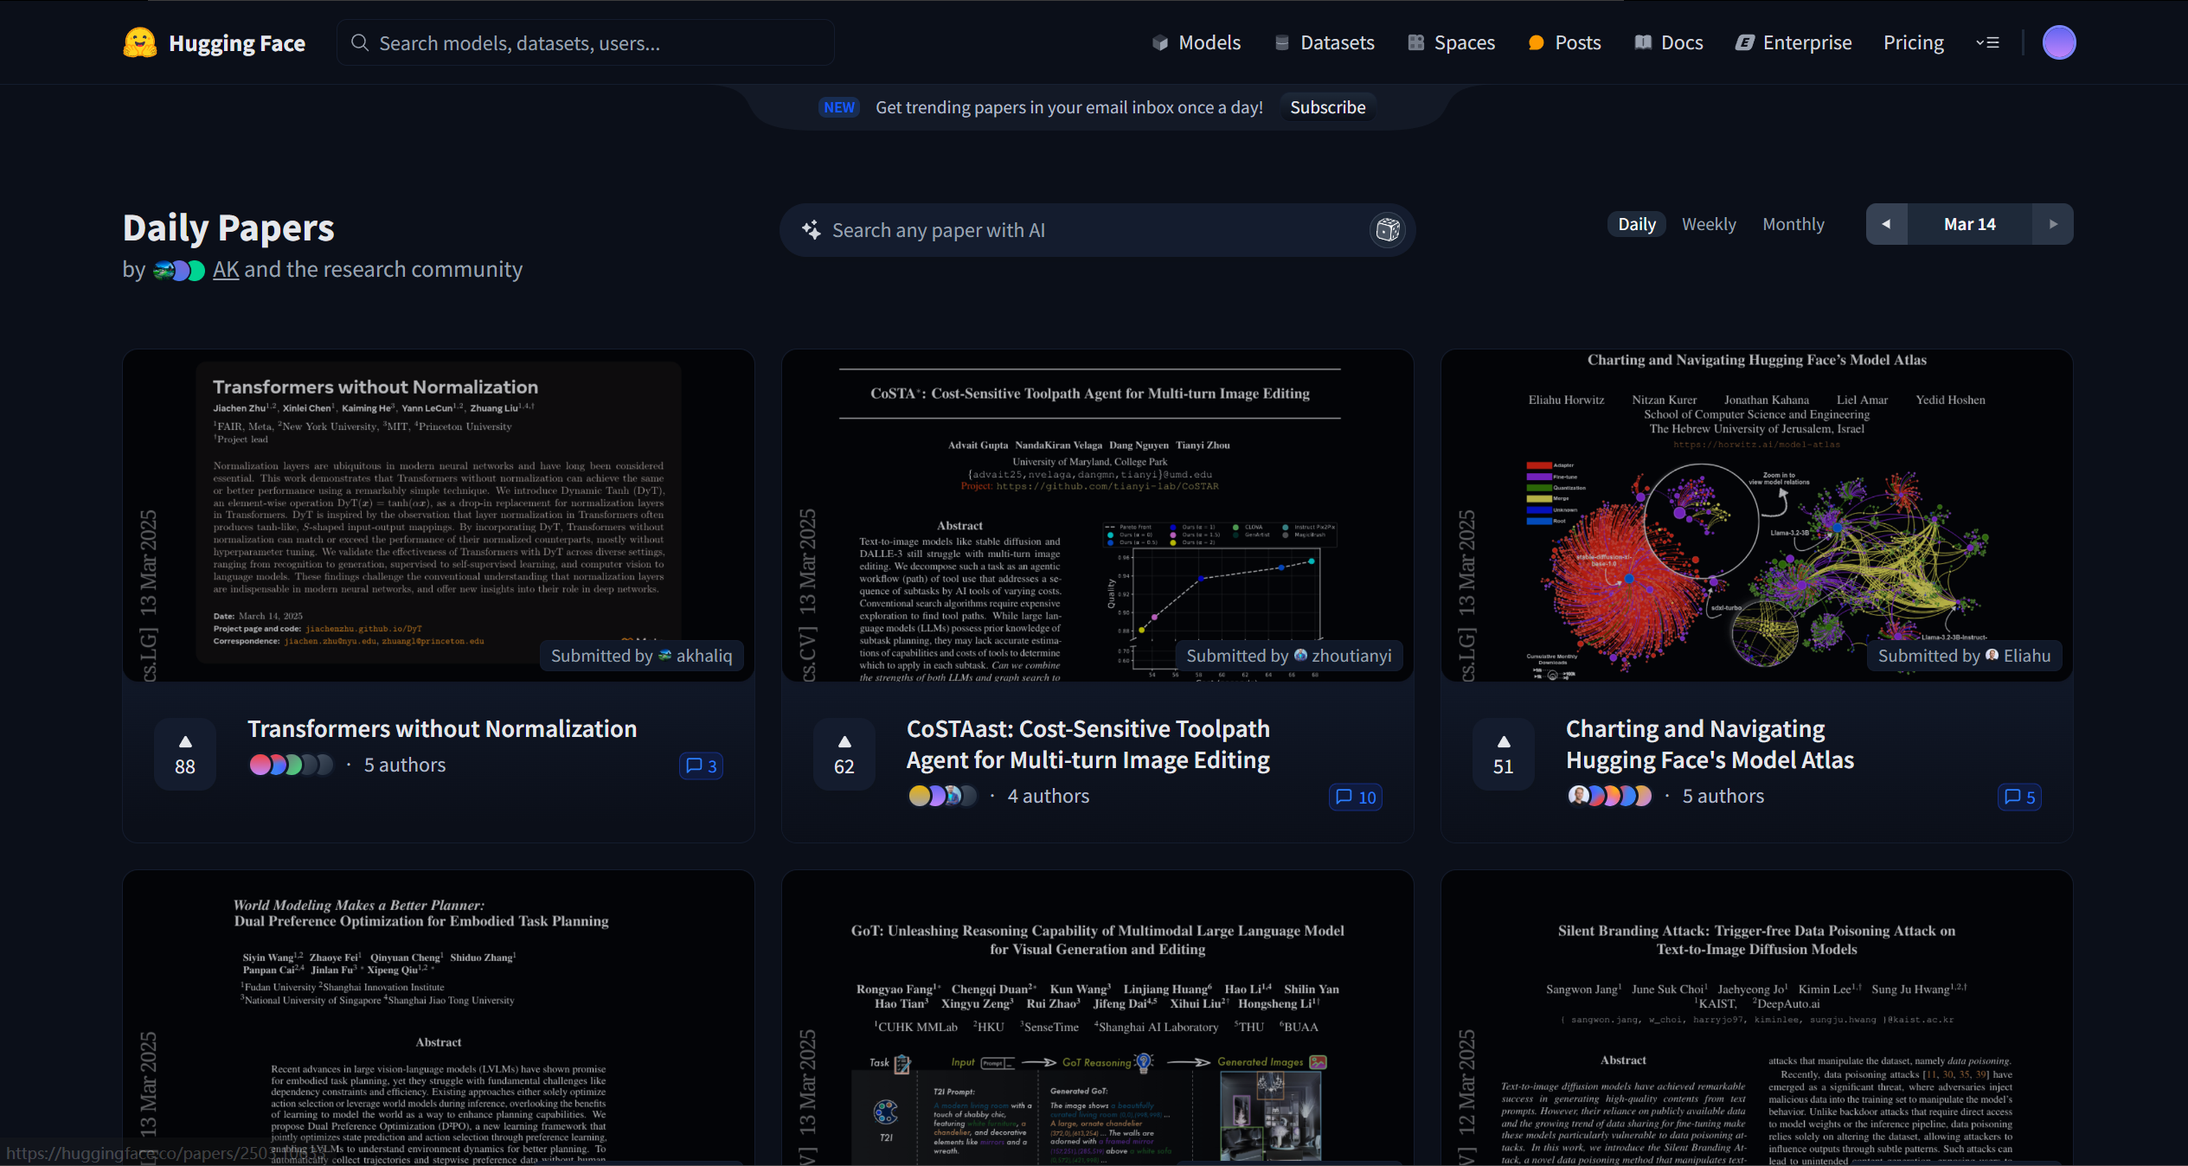This screenshot has height=1166, width=2188.
Task: Go to previous day arrow
Action: pos(1886,224)
